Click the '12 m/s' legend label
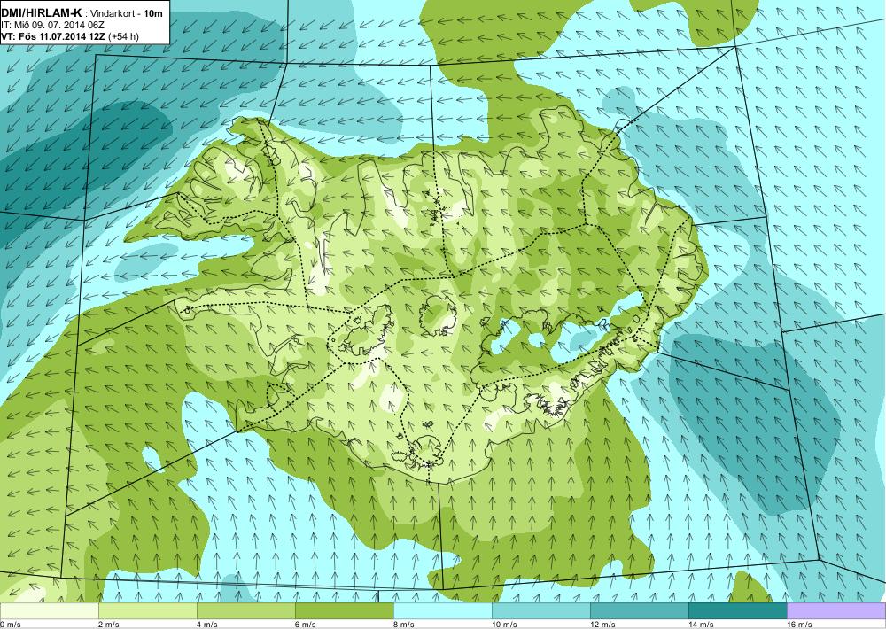The image size is (886, 629). coord(602,625)
